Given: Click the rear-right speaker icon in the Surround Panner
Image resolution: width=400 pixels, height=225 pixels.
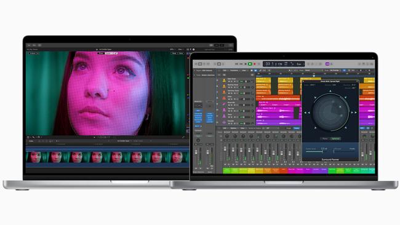Looking at the screenshot, I should [x=345, y=128].
